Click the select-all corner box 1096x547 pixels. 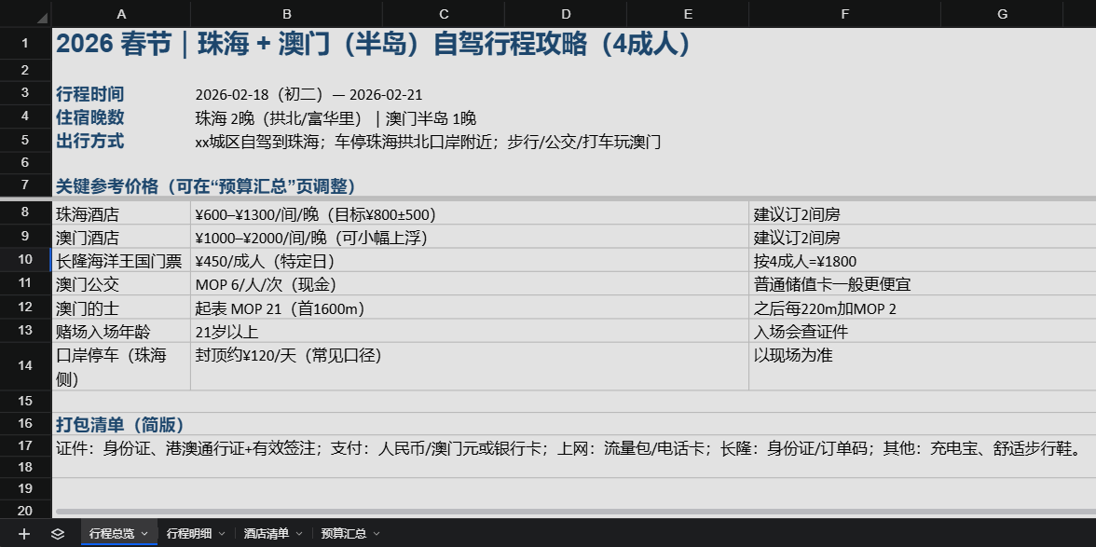[x=25, y=14]
